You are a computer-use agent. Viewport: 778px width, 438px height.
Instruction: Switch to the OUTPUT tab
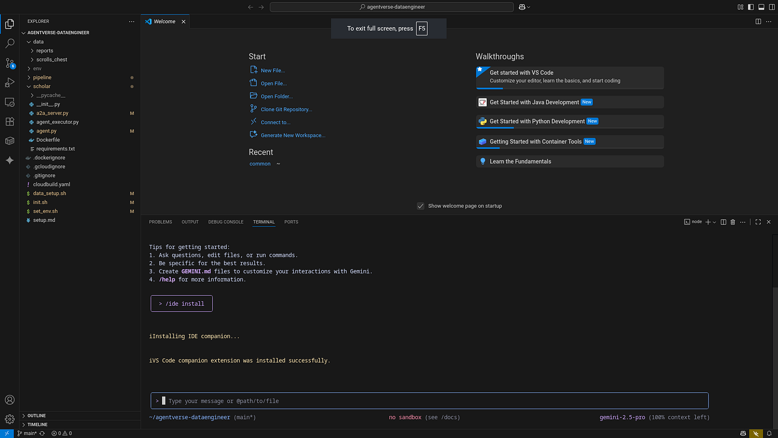[x=190, y=222]
